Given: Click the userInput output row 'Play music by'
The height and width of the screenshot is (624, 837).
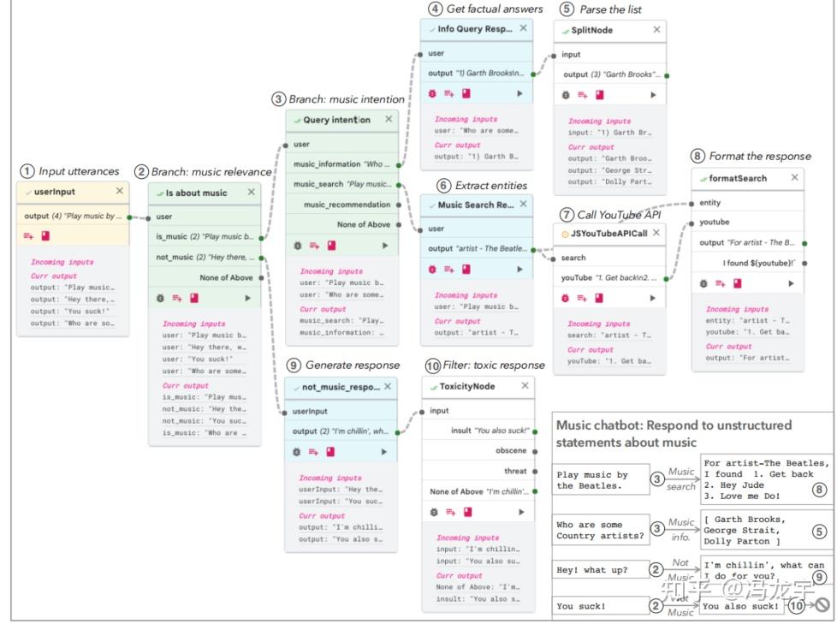Looking at the screenshot, I should click(73, 217).
